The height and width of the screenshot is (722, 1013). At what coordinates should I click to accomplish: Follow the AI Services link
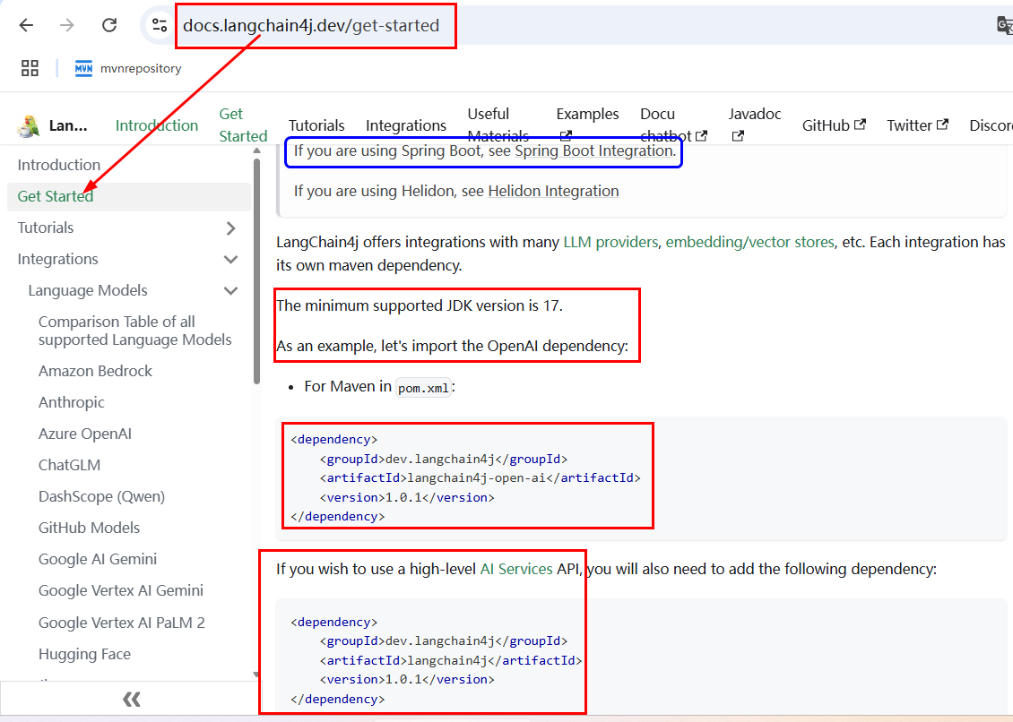516,569
